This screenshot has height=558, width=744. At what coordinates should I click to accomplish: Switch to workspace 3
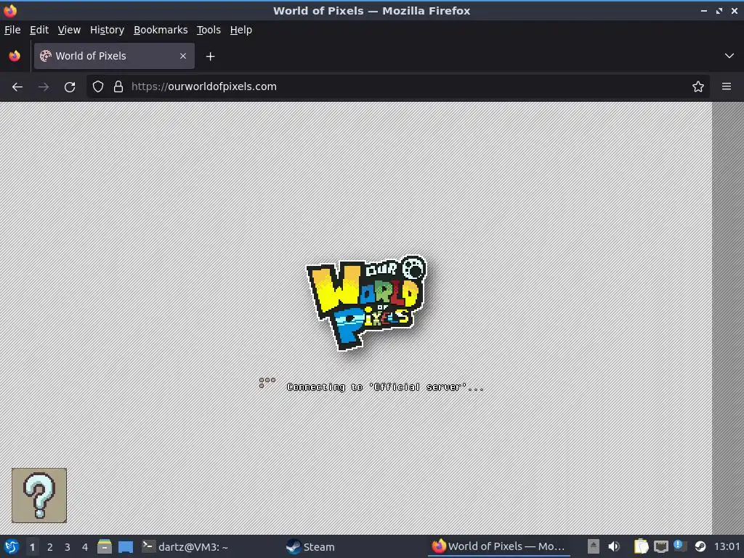[x=68, y=547]
